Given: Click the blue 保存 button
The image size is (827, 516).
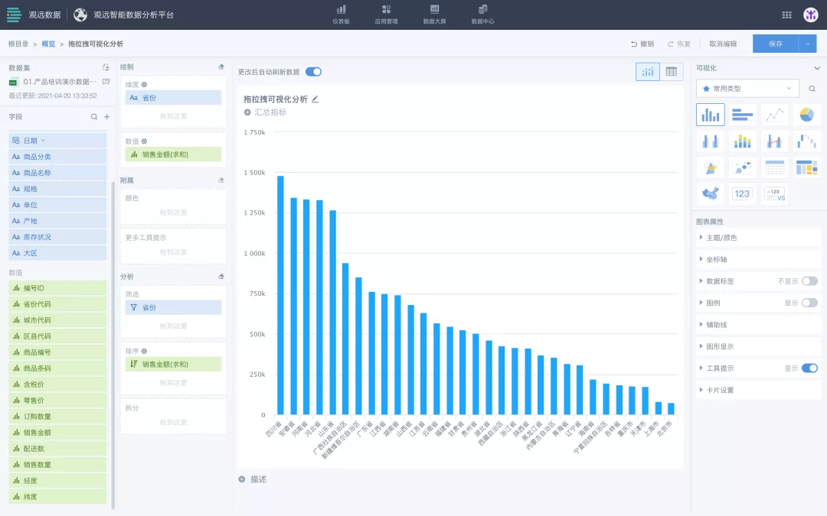Looking at the screenshot, I should tap(775, 44).
